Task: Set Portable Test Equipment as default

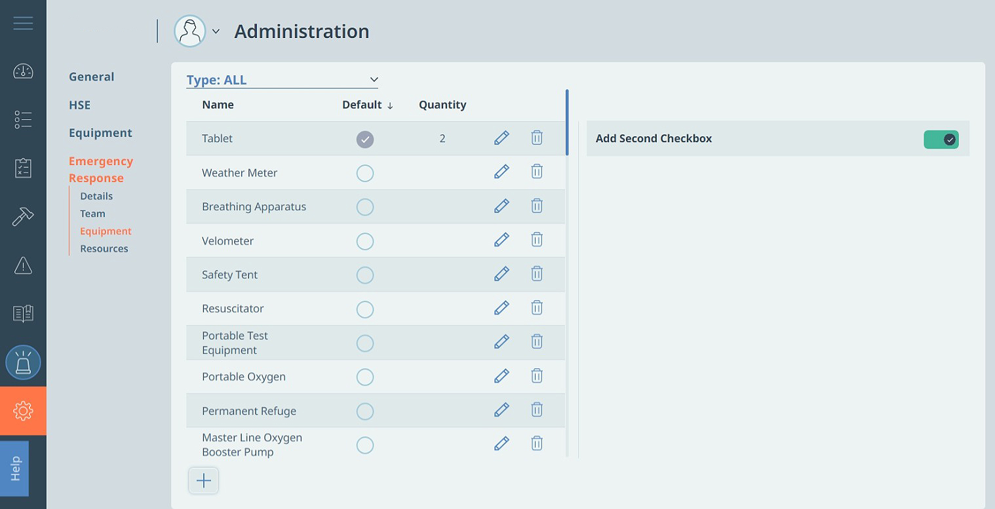Action: (x=365, y=343)
